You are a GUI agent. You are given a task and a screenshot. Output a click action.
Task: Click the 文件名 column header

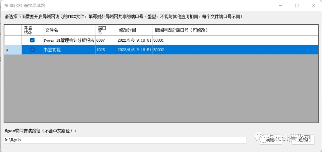point(69,30)
